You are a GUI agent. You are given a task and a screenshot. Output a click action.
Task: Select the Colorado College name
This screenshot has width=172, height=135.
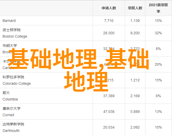coord(17,83)
